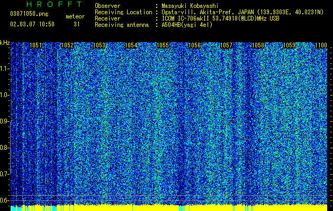Click the 1055 time marker

163,45
